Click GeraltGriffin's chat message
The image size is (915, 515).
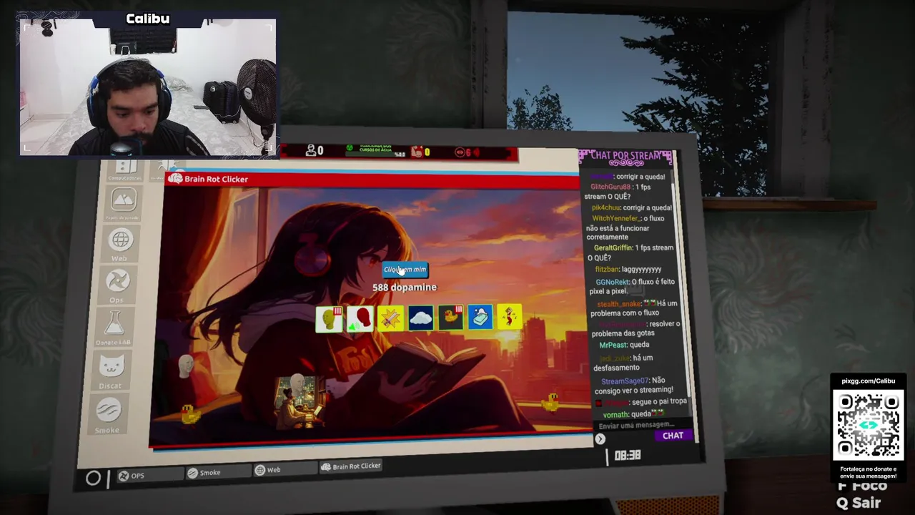(x=630, y=252)
